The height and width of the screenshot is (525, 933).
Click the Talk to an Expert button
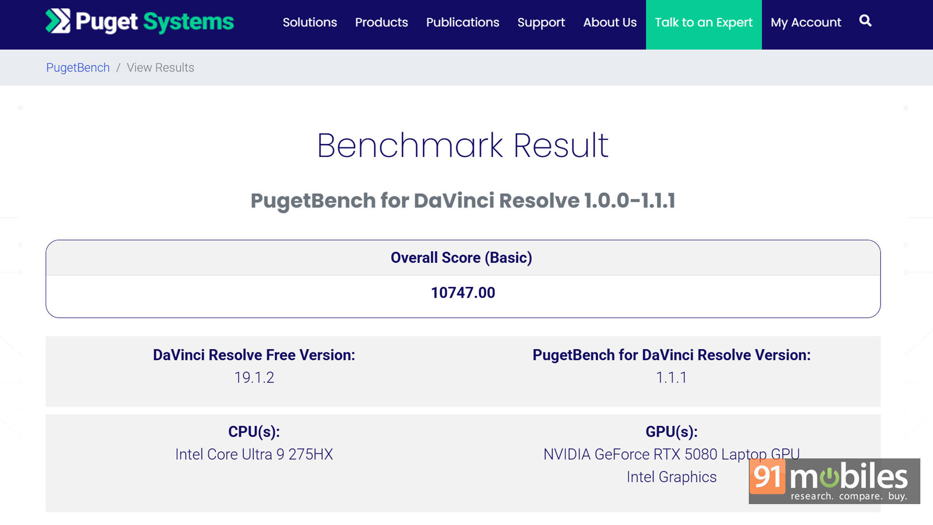coord(704,24)
